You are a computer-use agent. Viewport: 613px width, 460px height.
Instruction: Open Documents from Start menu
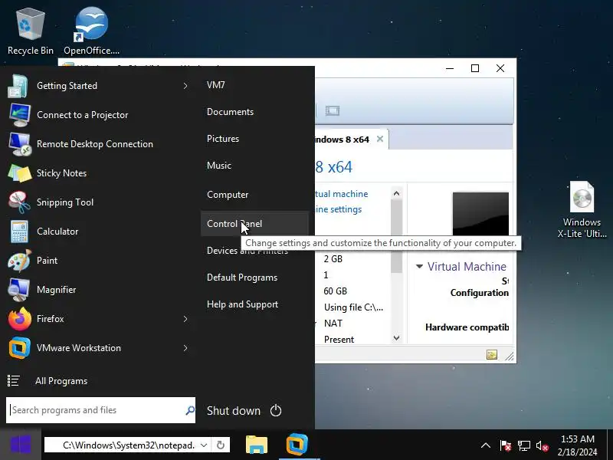tap(231, 112)
